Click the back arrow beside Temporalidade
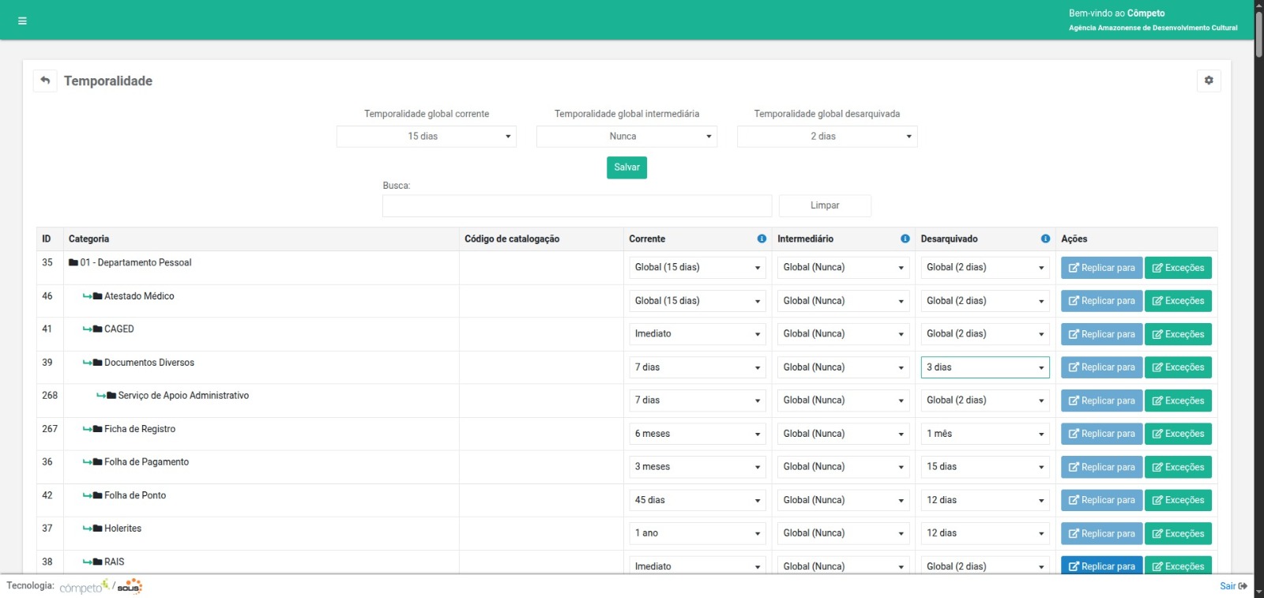Image resolution: width=1264 pixels, height=598 pixels. coord(45,81)
